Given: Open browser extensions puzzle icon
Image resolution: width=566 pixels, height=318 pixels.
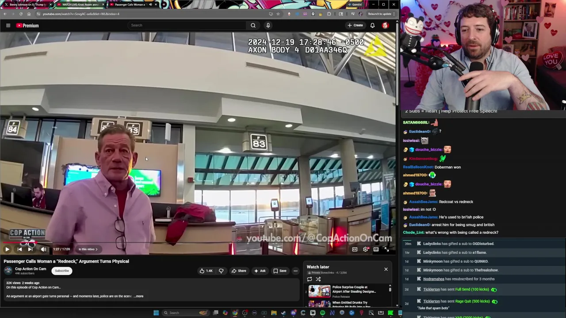Looking at the screenshot, I should pos(329,14).
